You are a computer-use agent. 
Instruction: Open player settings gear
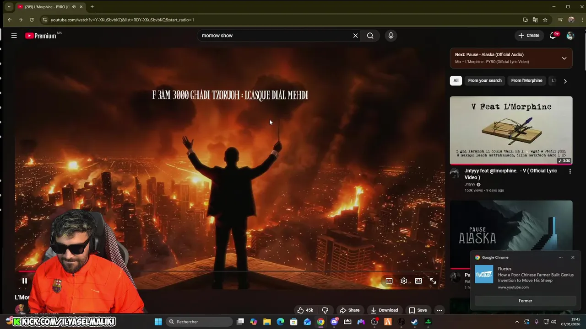tap(404, 281)
